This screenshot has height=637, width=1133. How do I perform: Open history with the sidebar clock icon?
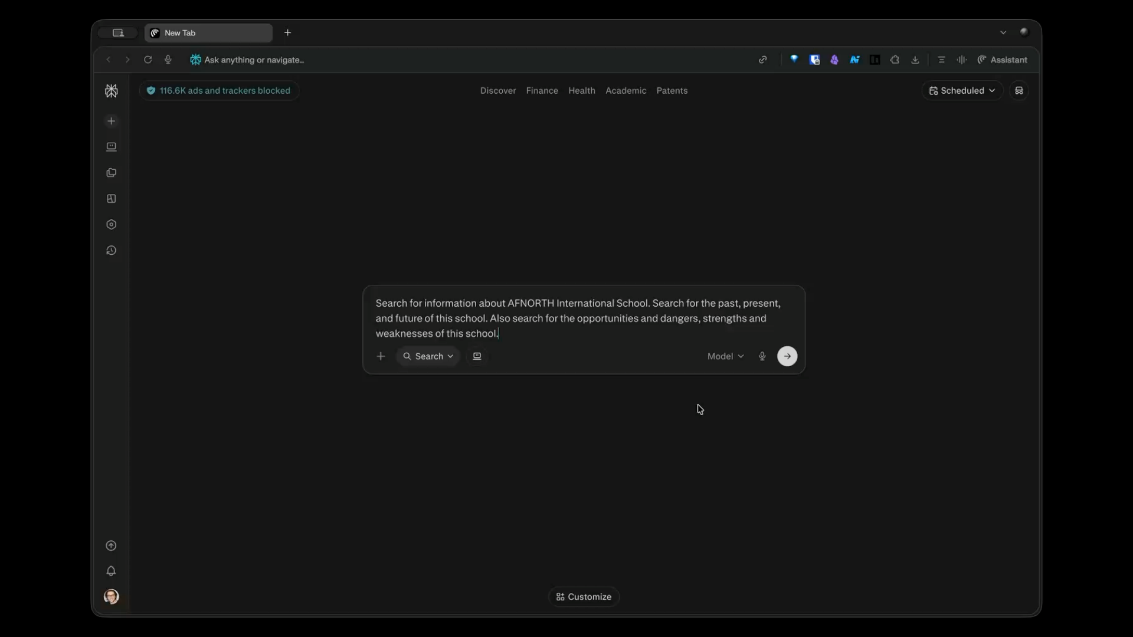(111, 251)
